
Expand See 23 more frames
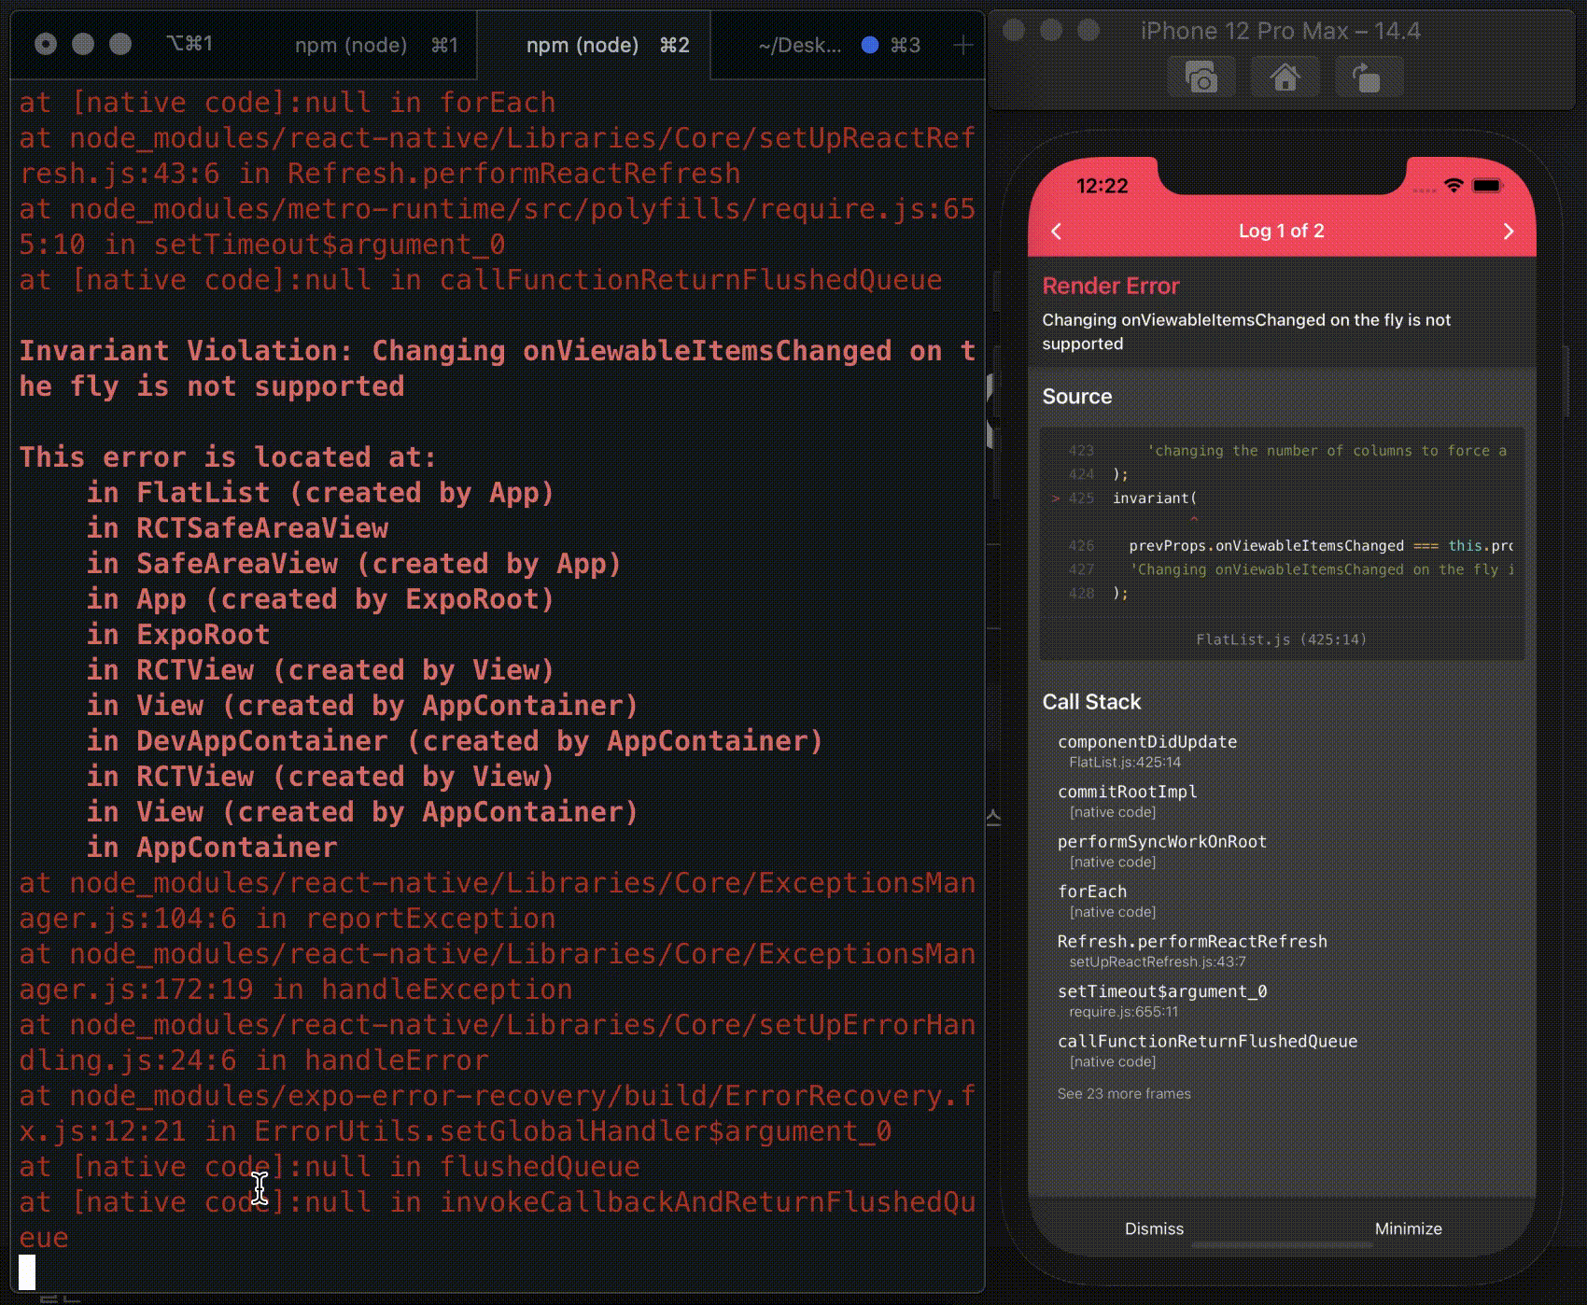point(1124,1093)
